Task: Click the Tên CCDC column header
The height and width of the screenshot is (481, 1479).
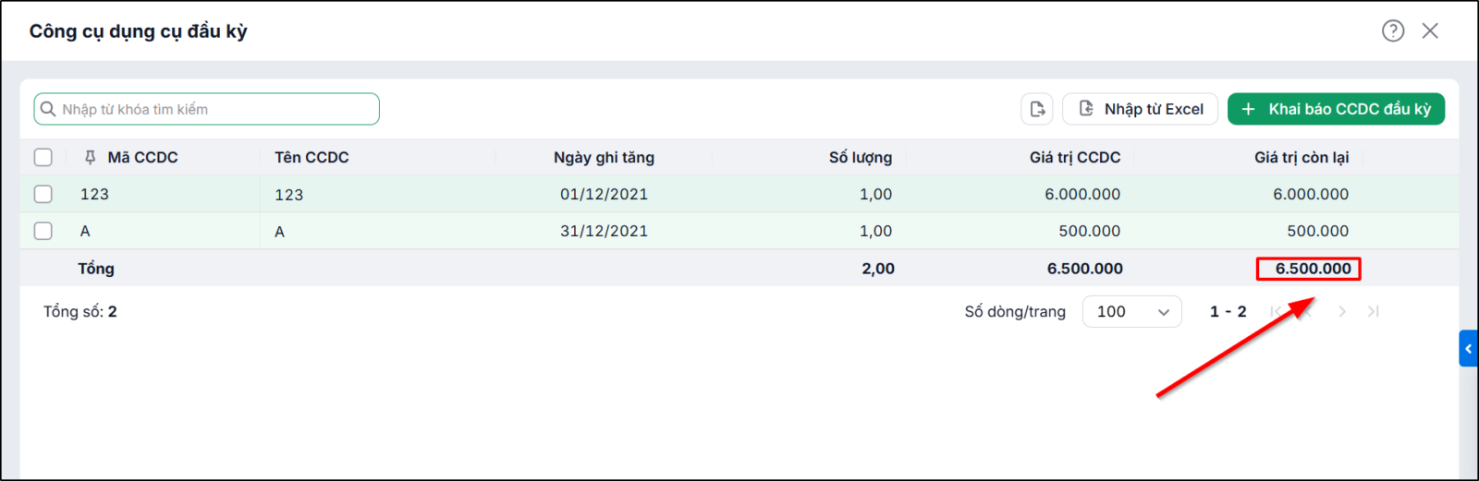Action: (312, 158)
